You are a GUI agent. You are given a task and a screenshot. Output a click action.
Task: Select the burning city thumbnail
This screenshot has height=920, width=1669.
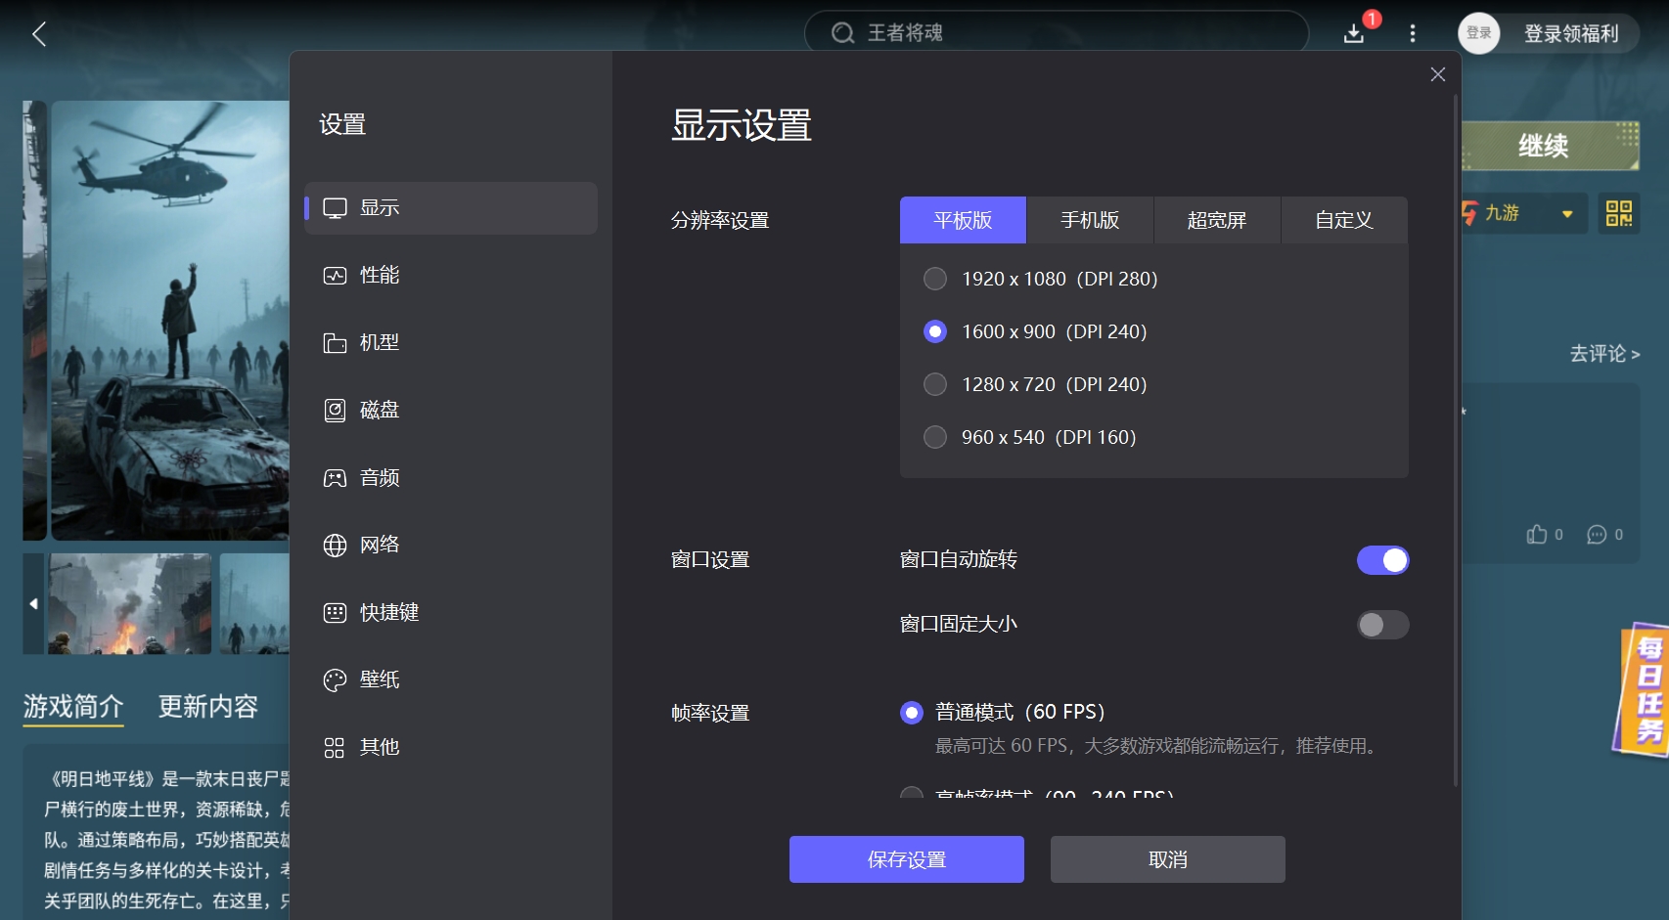[130, 604]
